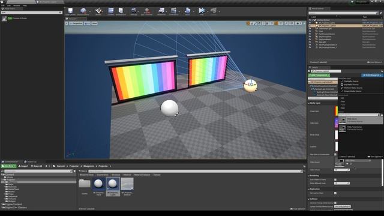Open Cinematics toolbar button
The height and width of the screenshot is (216, 384).
point(173,11)
